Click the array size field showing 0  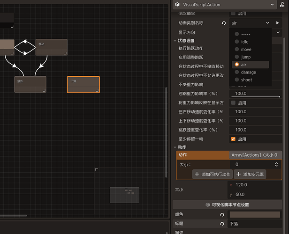pyautogui.click(x=256, y=164)
